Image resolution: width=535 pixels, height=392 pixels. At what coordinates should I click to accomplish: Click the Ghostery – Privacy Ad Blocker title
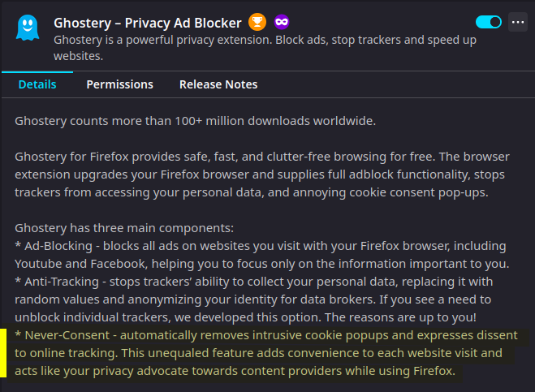tap(148, 23)
